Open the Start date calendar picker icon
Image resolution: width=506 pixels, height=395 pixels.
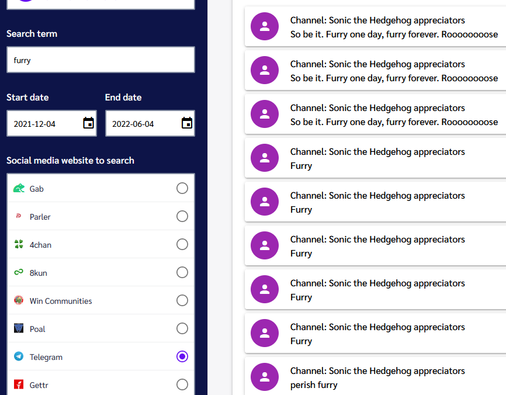(x=88, y=123)
